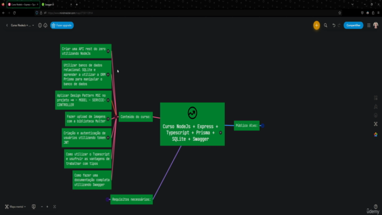
Task: Select the central Curso NodeJs topic
Action: (x=192, y=124)
